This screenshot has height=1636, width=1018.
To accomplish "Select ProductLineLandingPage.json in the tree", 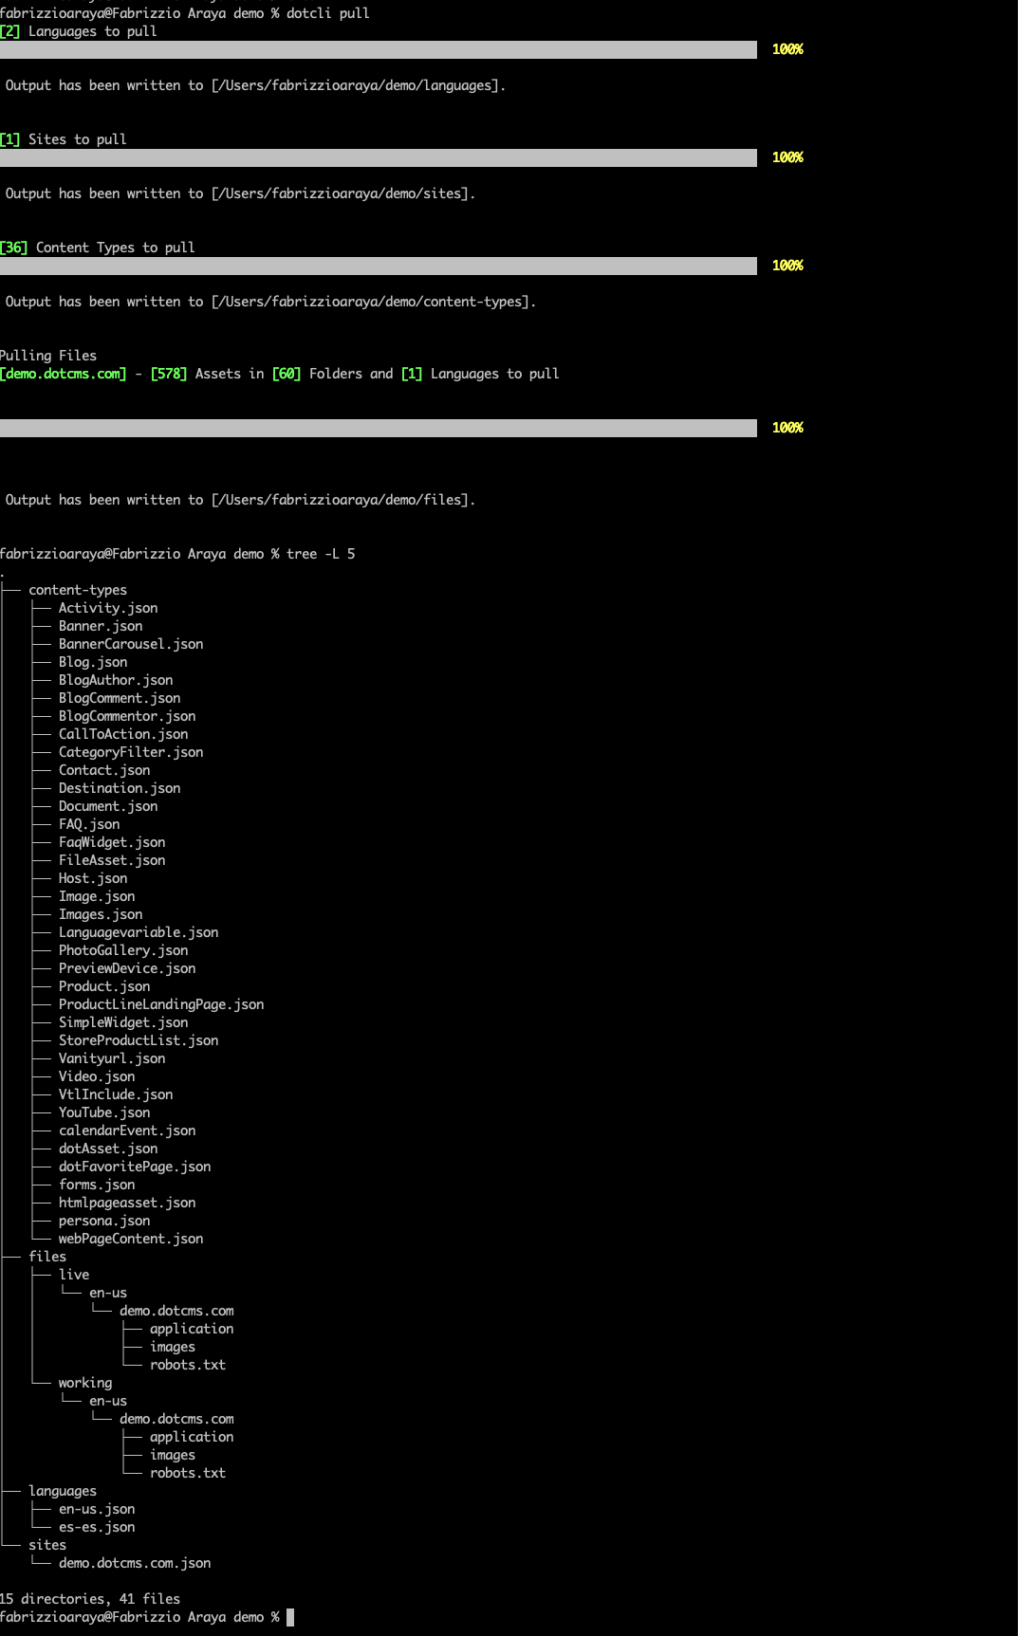I will coord(161,1004).
